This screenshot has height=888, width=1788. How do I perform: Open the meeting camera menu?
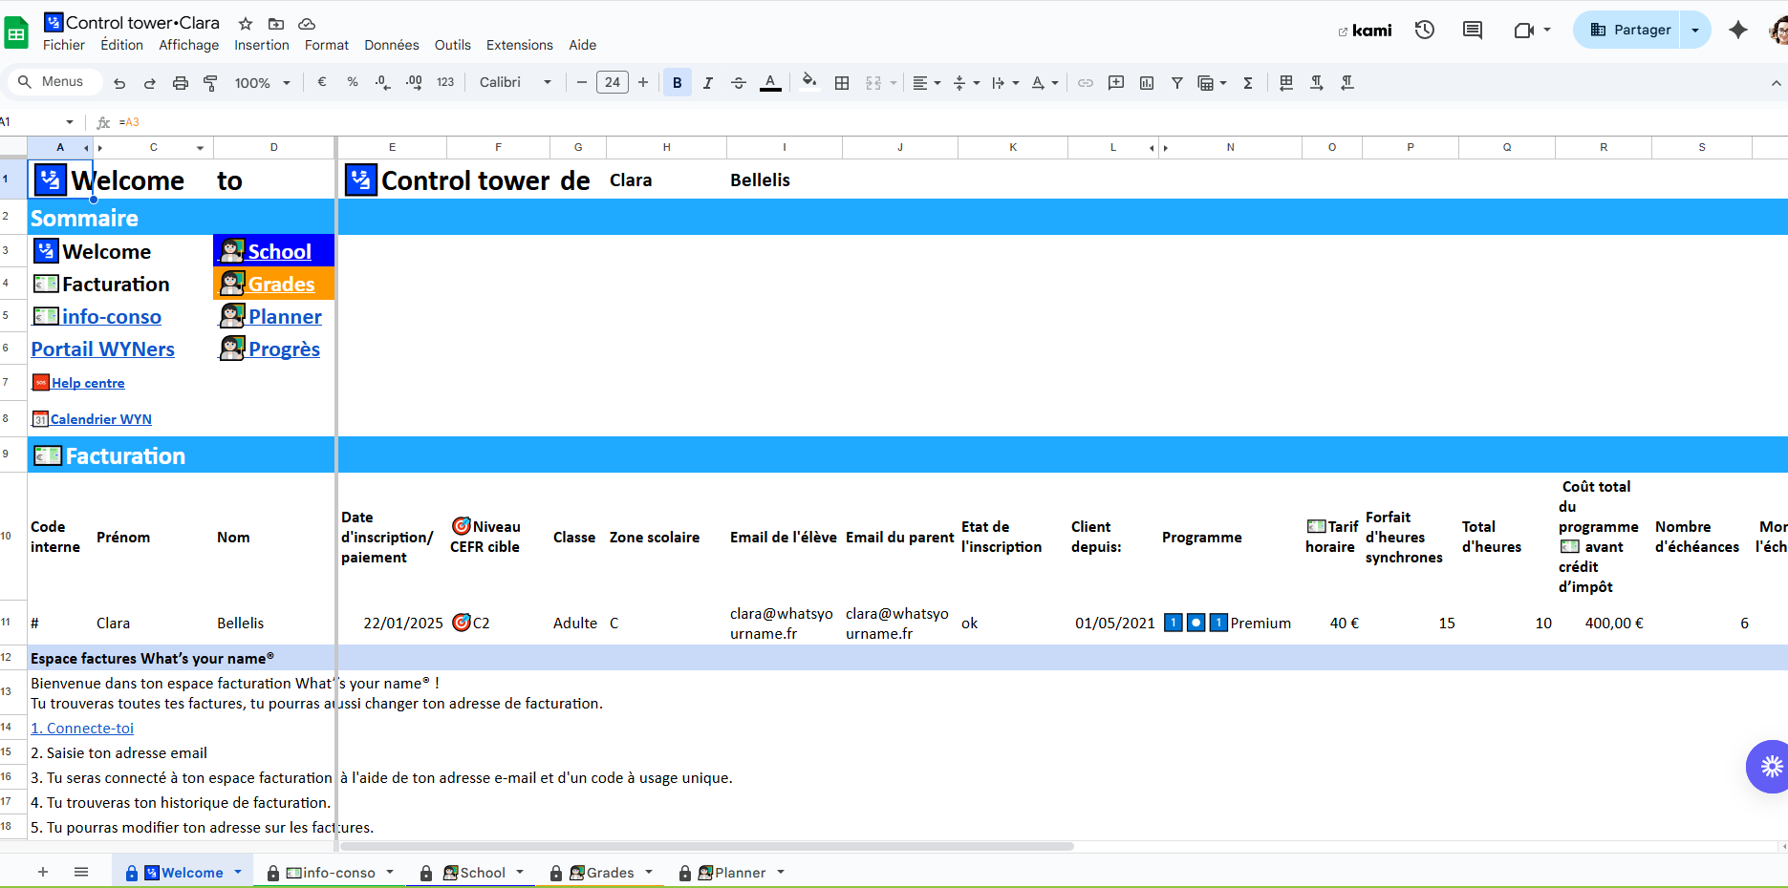point(1532,30)
